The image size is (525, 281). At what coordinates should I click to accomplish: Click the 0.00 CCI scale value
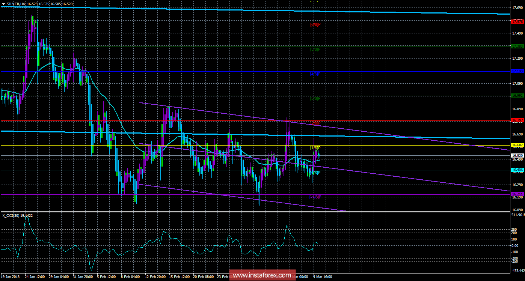[516, 245]
